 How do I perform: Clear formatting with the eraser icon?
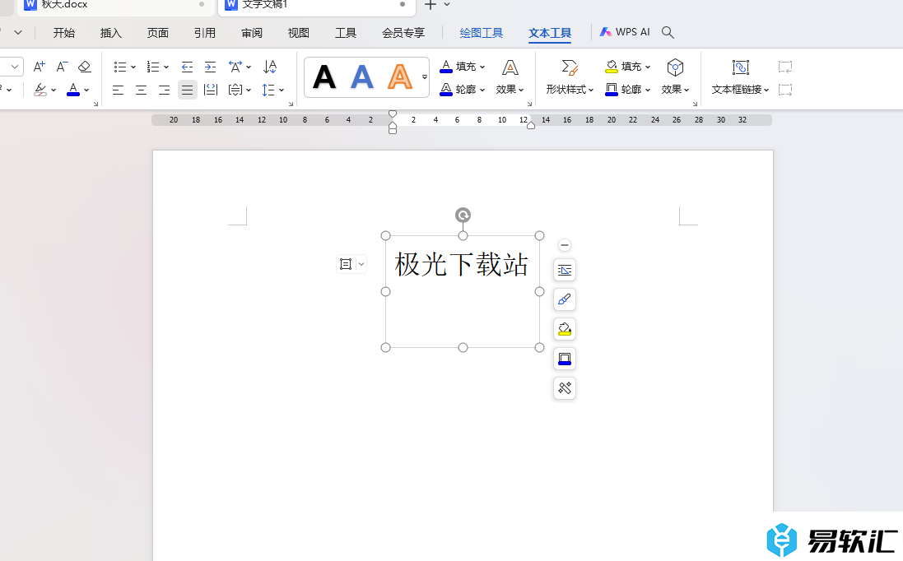click(85, 67)
